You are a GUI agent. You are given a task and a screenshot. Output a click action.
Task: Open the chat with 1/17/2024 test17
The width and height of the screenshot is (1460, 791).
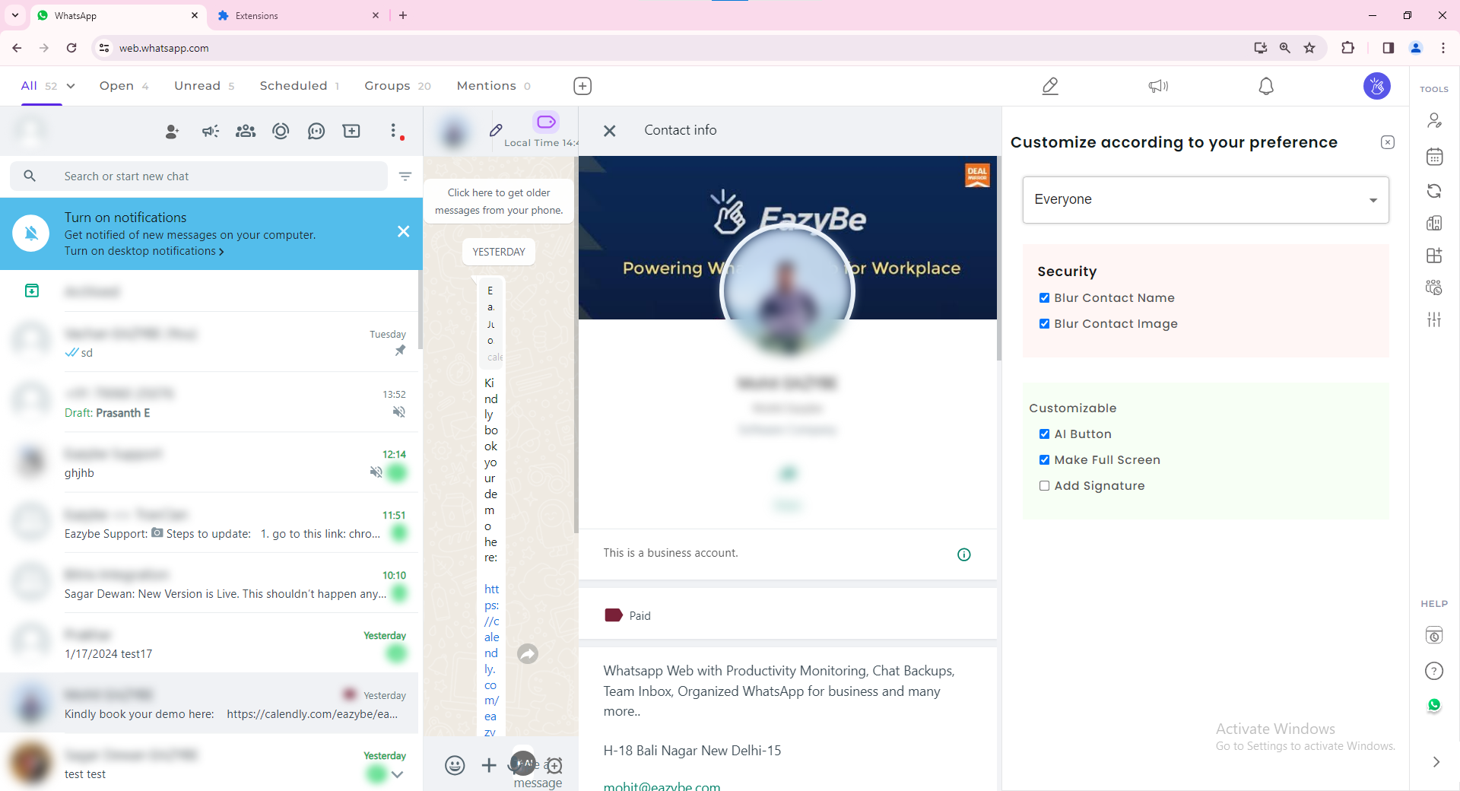click(x=209, y=643)
